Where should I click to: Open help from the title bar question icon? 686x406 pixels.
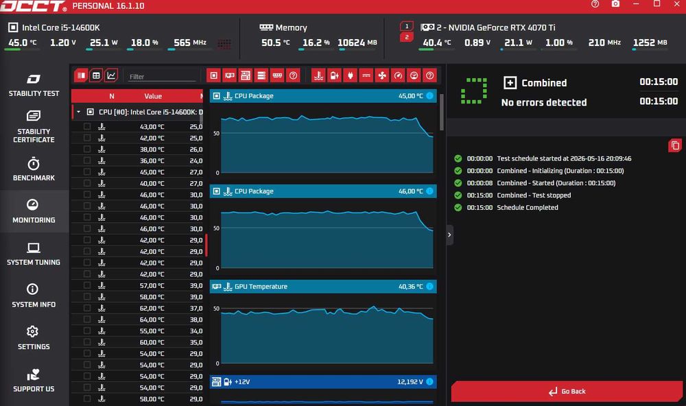point(595,4)
